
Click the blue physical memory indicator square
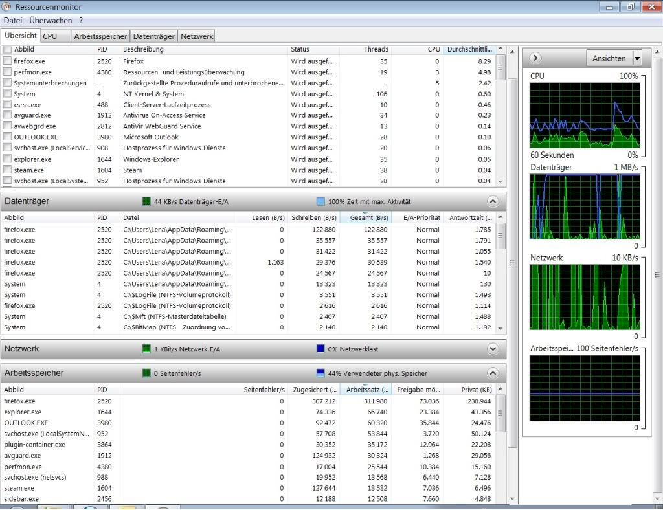click(x=320, y=373)
